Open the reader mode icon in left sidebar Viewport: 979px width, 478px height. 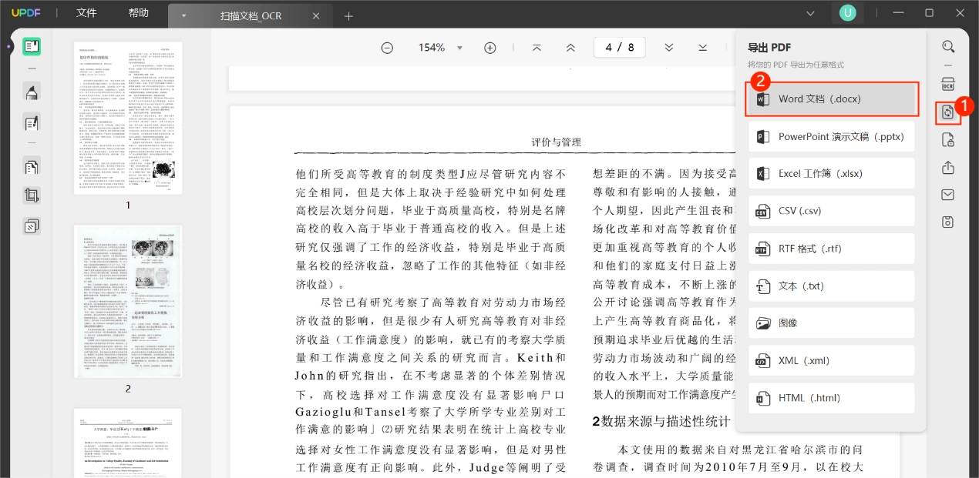coord(32,46)
